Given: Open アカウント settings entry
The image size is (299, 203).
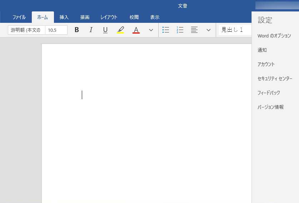Looking at the screenshot, I should click(x=266, y=64).
